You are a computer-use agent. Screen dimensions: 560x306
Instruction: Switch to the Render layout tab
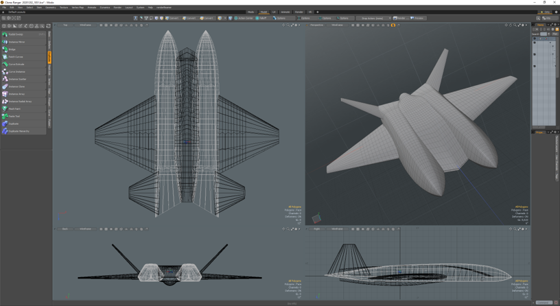point(299,12)
